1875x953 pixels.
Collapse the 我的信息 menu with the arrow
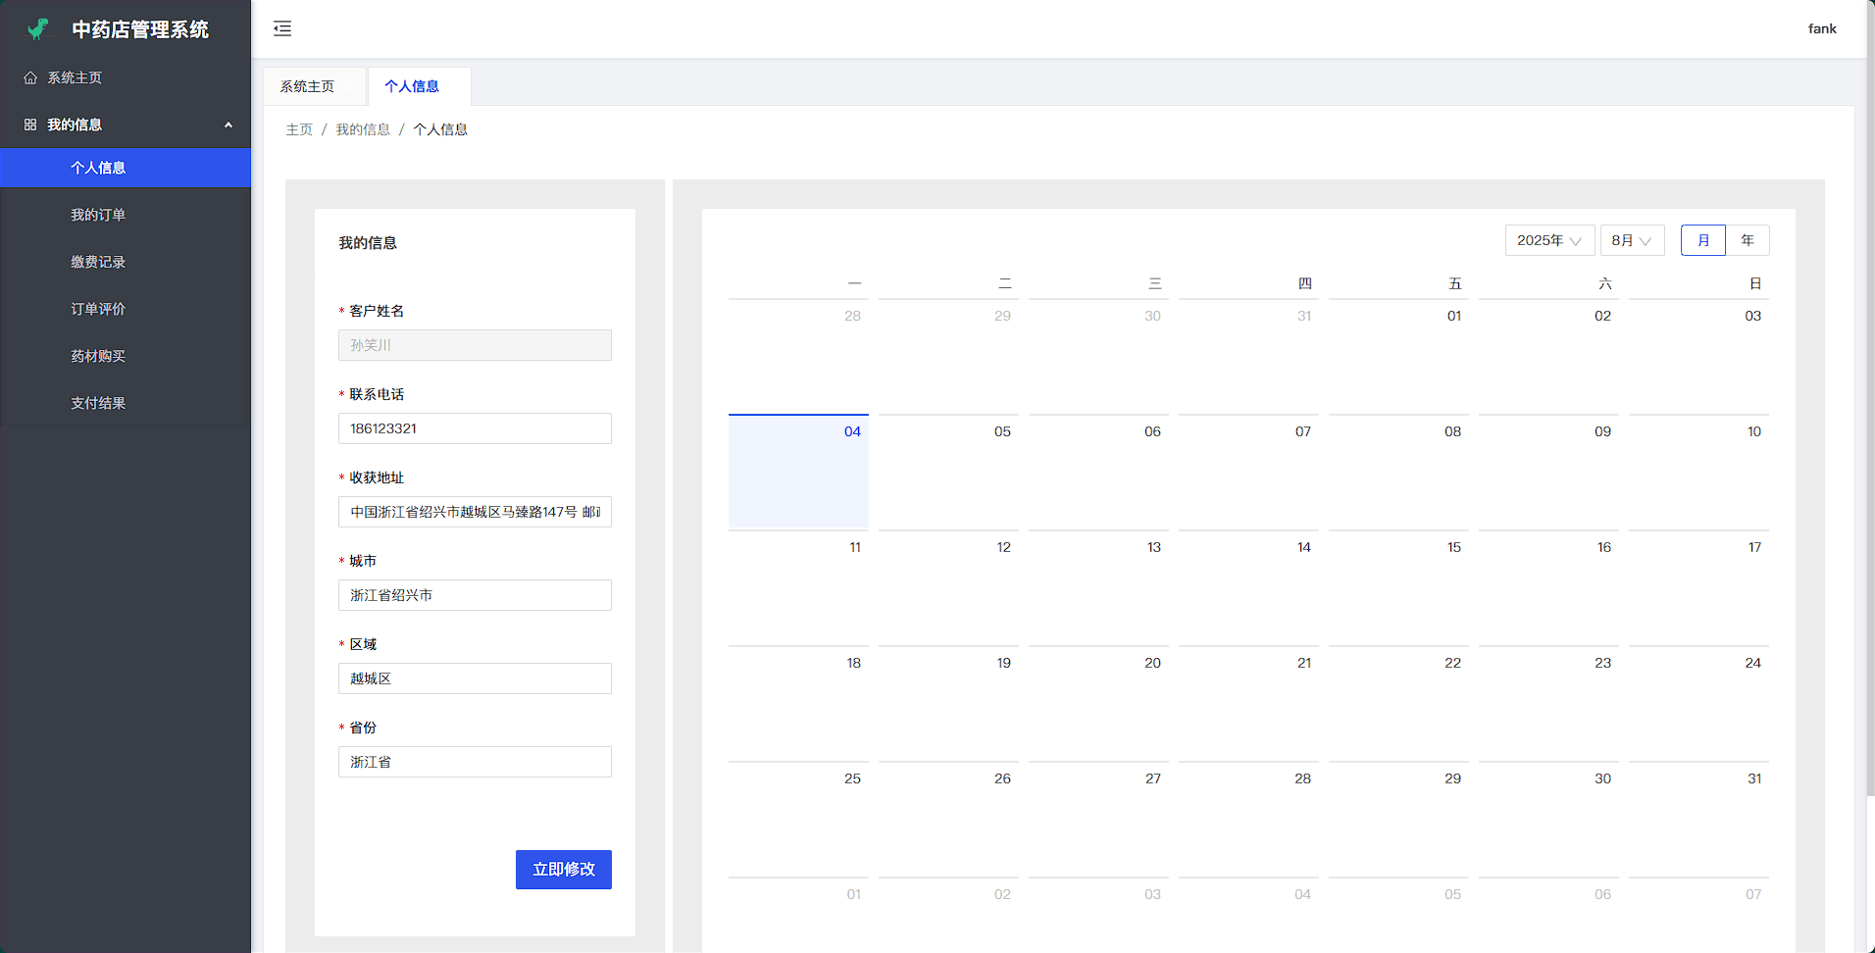pos(228,125)
